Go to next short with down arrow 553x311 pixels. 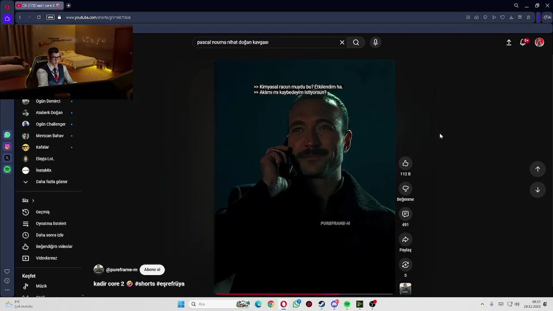tap(537, 190)
